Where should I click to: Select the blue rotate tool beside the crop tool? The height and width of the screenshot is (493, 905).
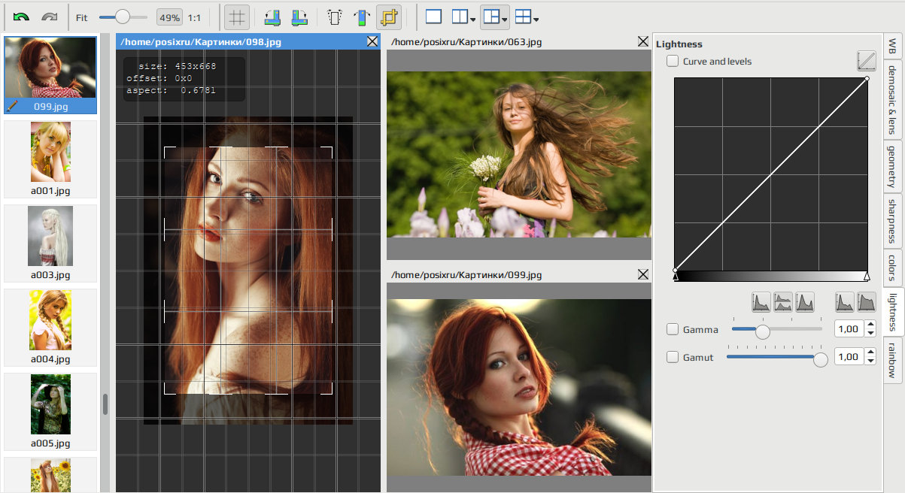(362, 17)
